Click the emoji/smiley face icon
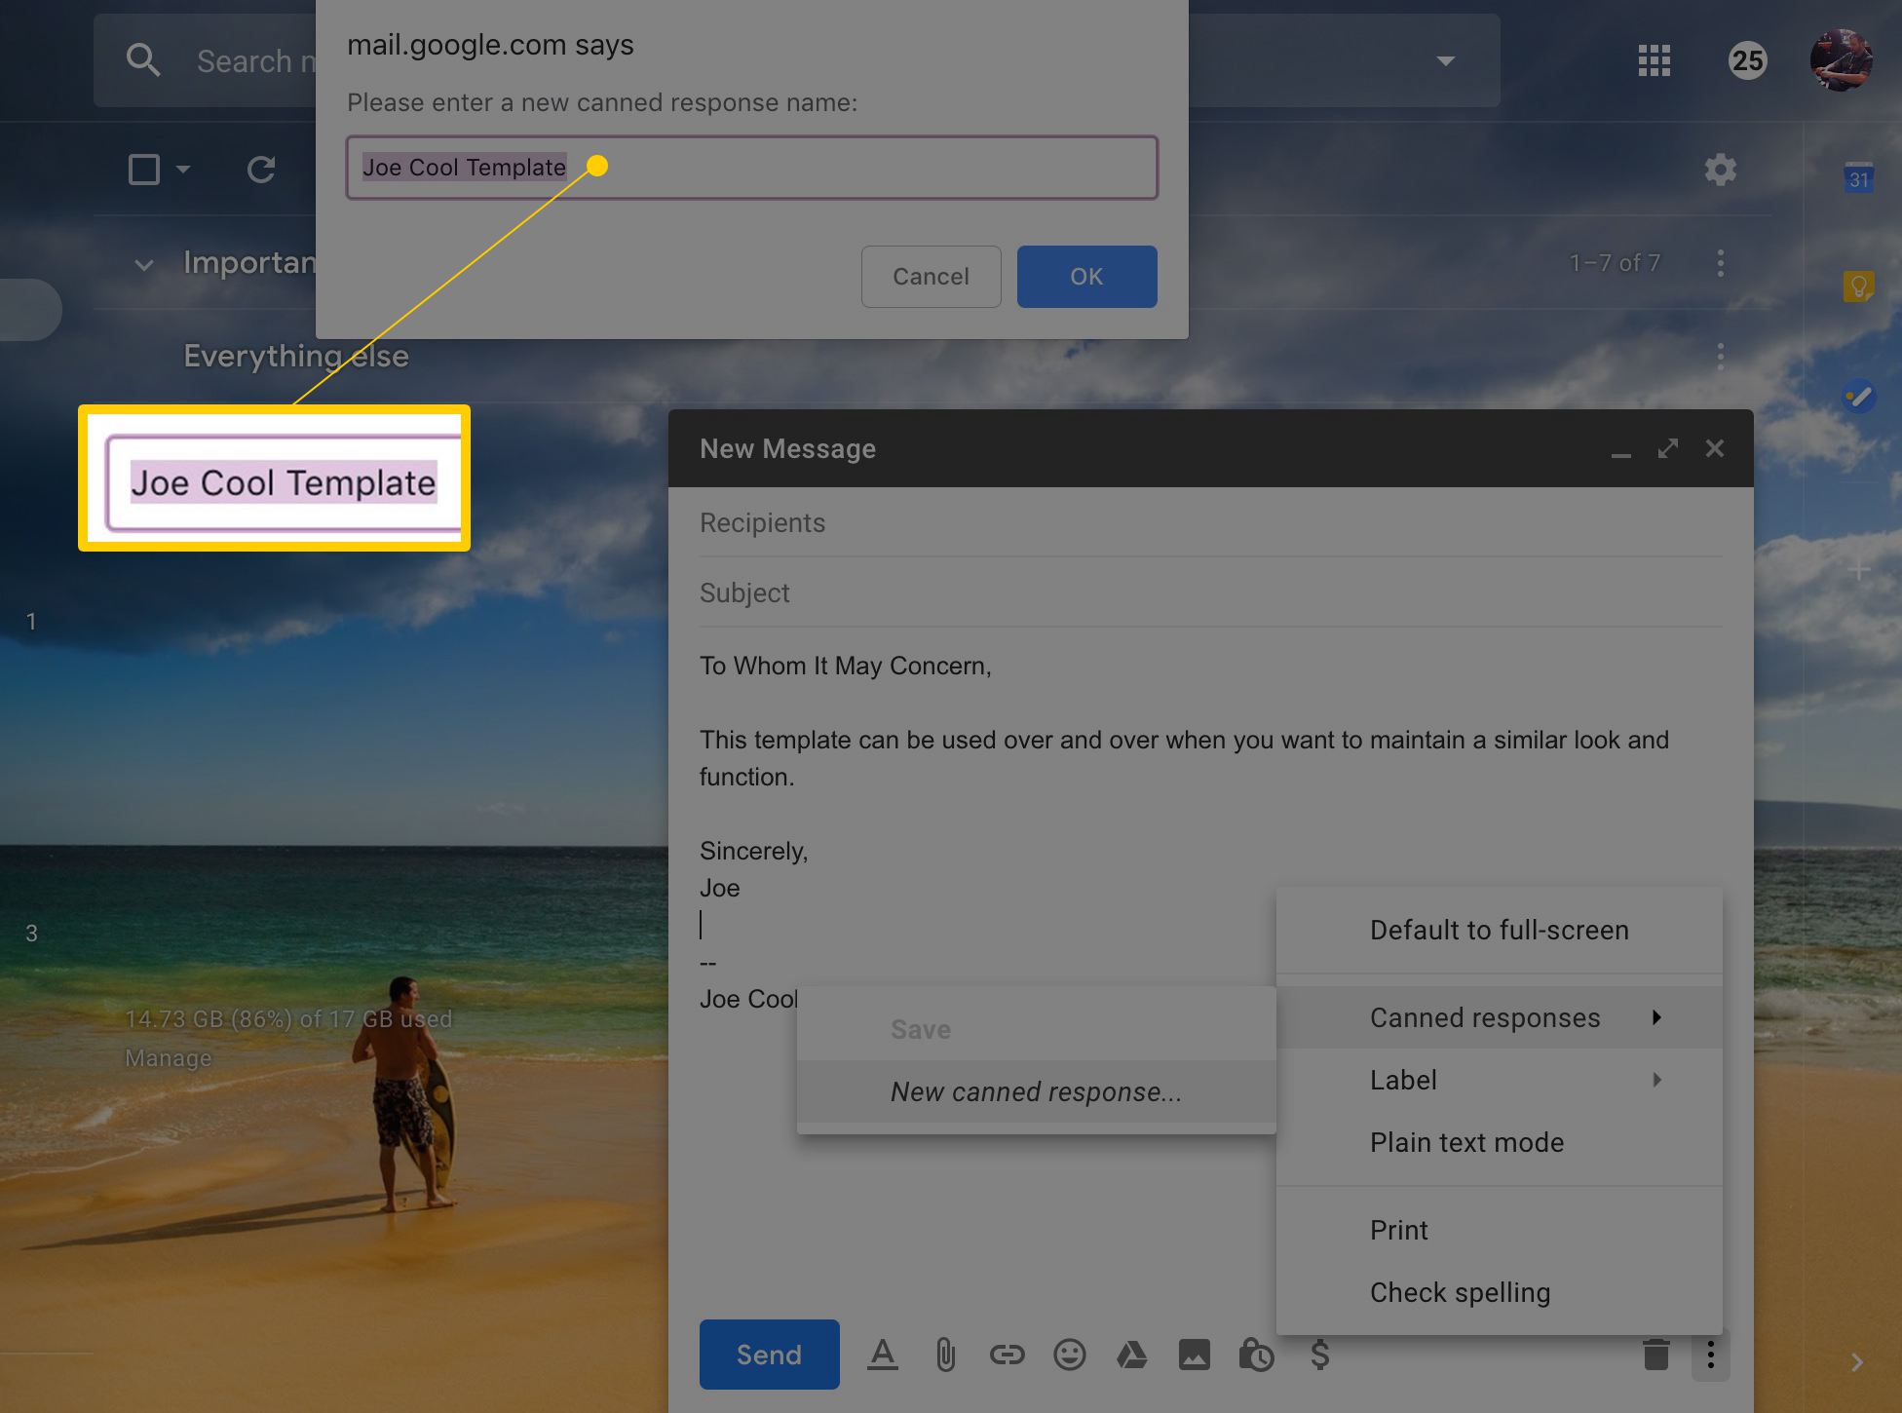 pos(1067,1354)
